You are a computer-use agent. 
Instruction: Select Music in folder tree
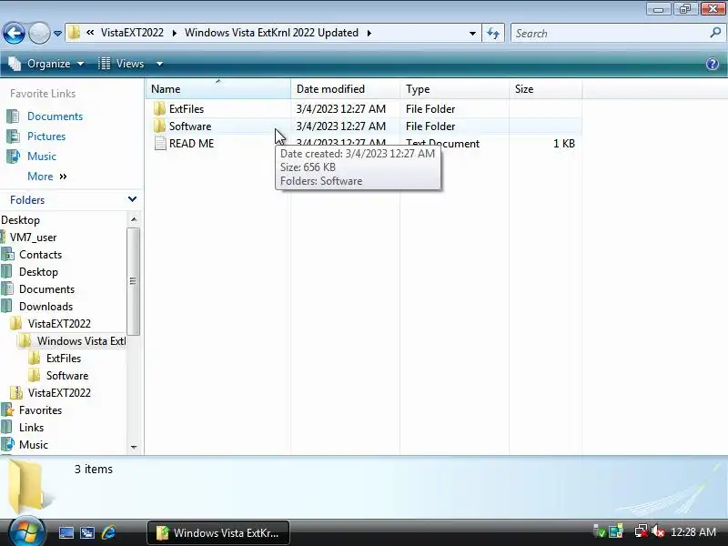pyautogui.click(x=34, y=445)
